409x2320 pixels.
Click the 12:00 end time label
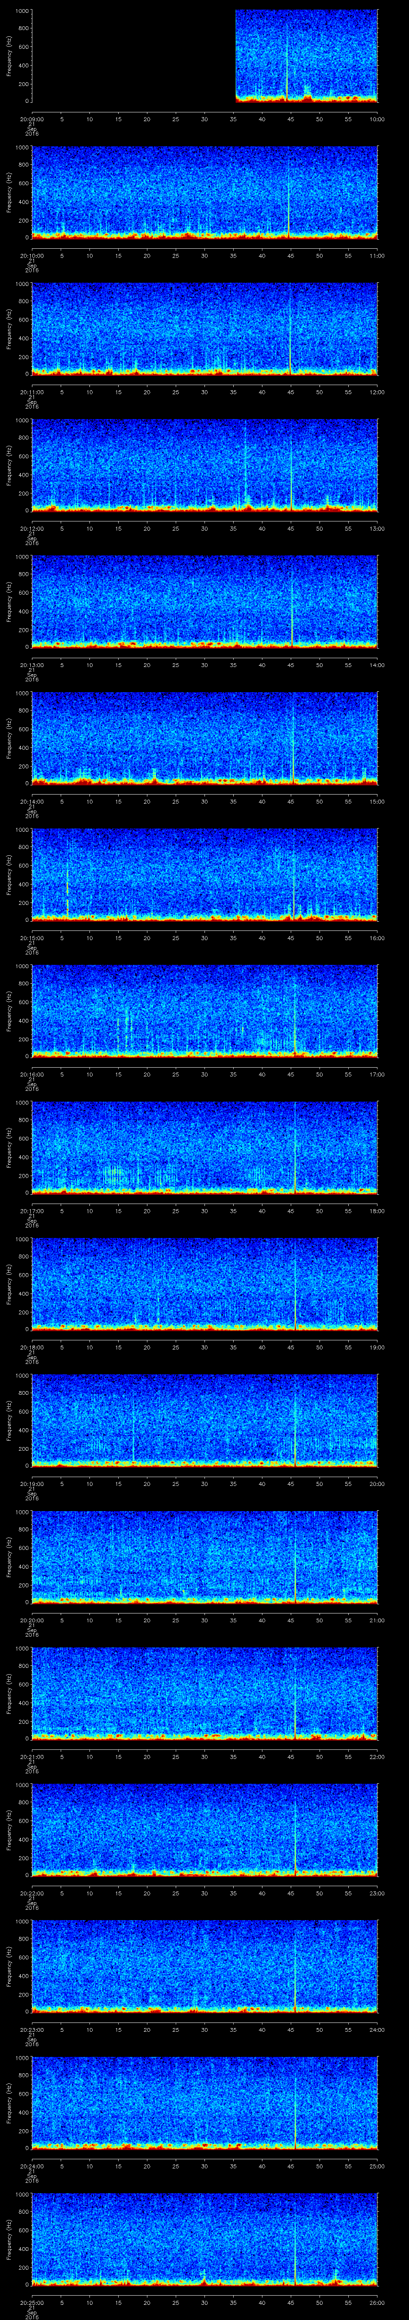point(377,392)
